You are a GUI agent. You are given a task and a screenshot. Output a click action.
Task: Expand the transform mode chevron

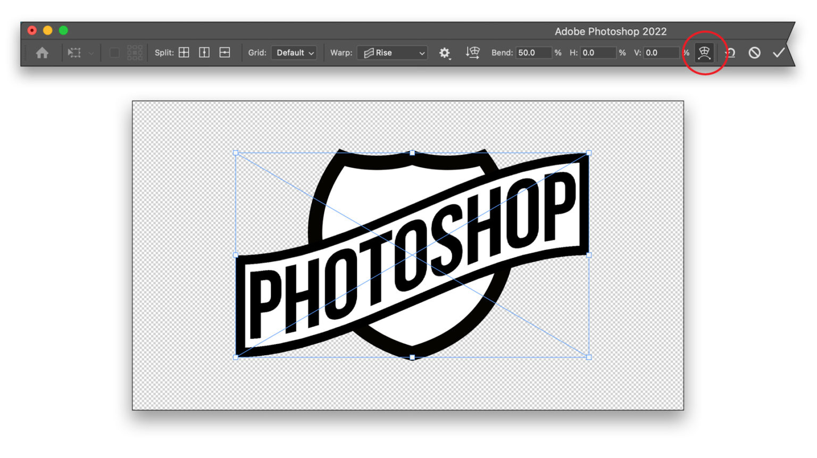91,53
